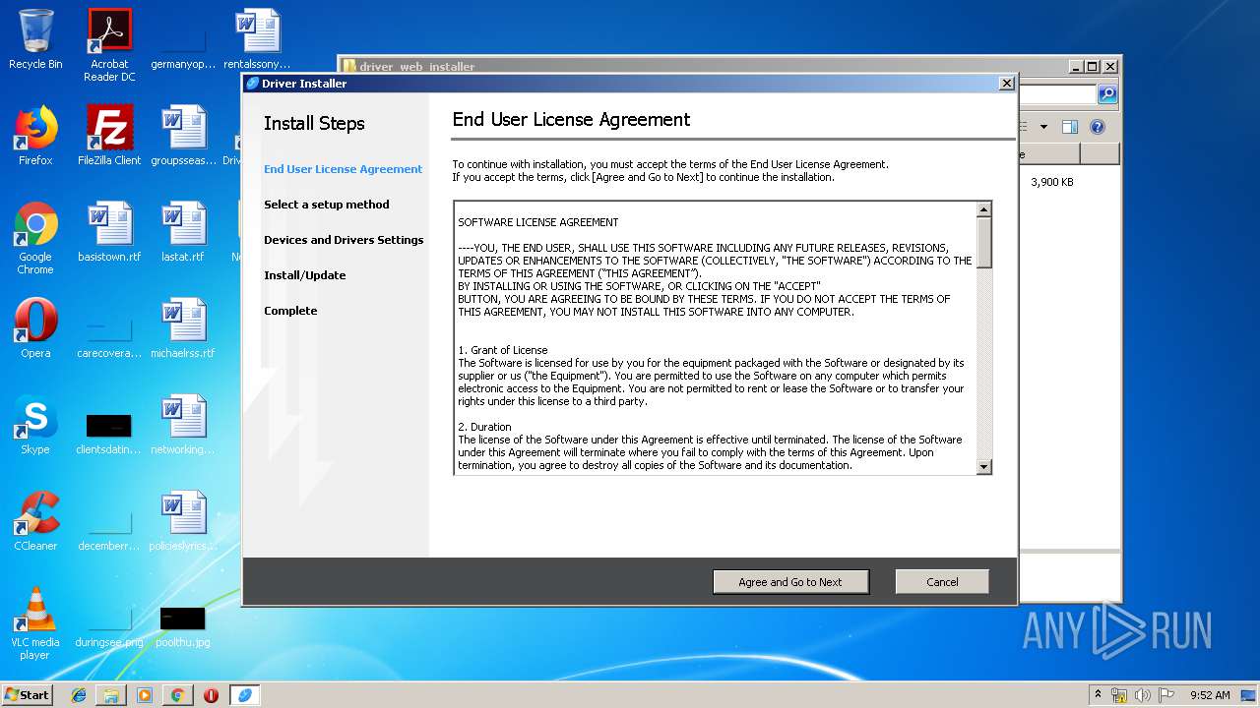
Task: Select the Complete step in sidebar
Action: tap(290, 311)
